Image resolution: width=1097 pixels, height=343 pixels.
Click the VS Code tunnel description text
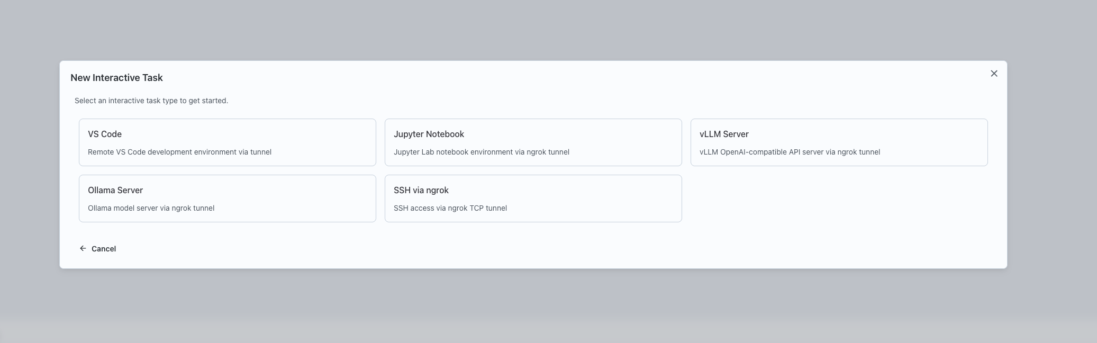click(179, 152)
